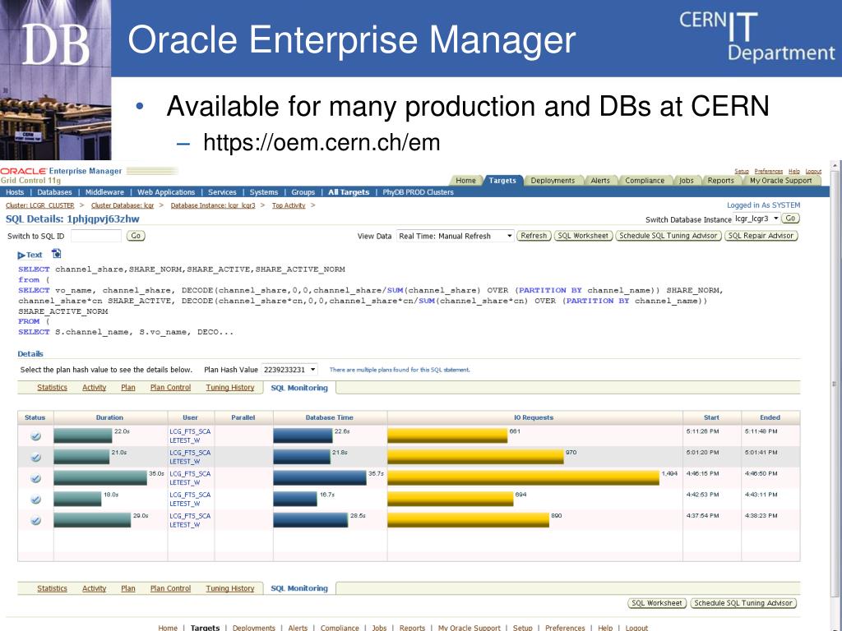Switch to the Deployments tab
This screenshot has width=842, height=631.
pos(553,181)
